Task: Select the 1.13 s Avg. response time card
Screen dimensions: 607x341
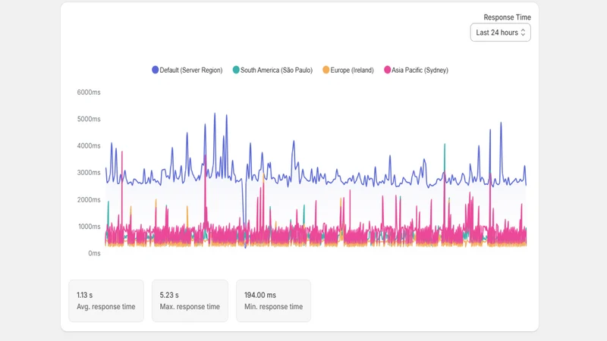Action: (x=106, y=301)
